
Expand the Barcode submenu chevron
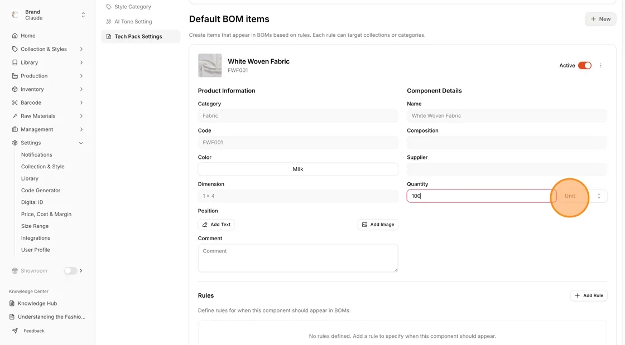[81, 103]
